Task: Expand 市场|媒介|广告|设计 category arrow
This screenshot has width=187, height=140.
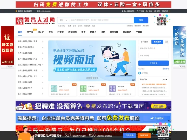Action: tap(42, 76)
